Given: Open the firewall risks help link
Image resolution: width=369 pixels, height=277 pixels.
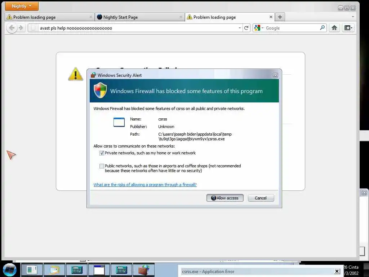Looking at the screenshot, I should coord(145,185).
